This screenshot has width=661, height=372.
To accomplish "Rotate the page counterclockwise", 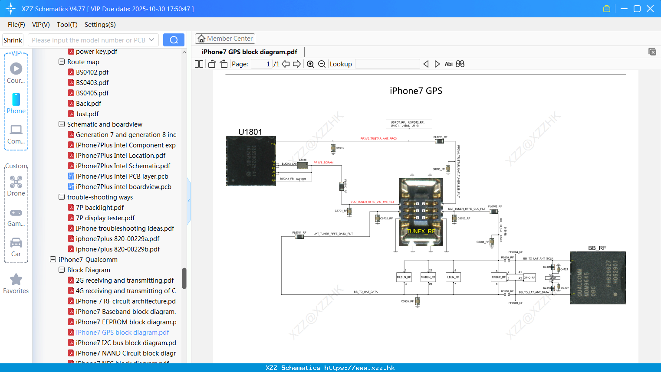I will pos(212,64).
